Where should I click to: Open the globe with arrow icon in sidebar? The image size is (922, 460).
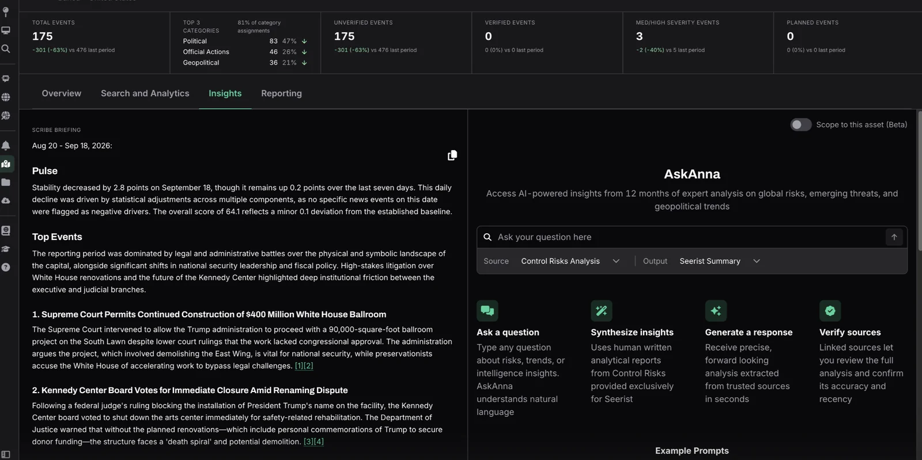point(6,115)
